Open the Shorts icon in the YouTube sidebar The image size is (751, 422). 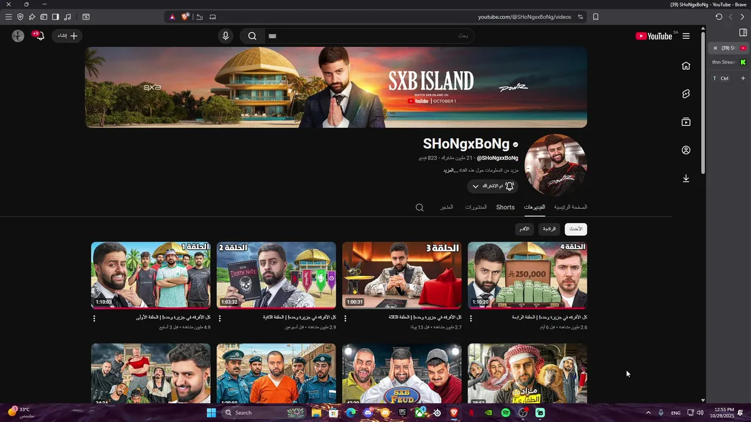click(x=686, y=94)
